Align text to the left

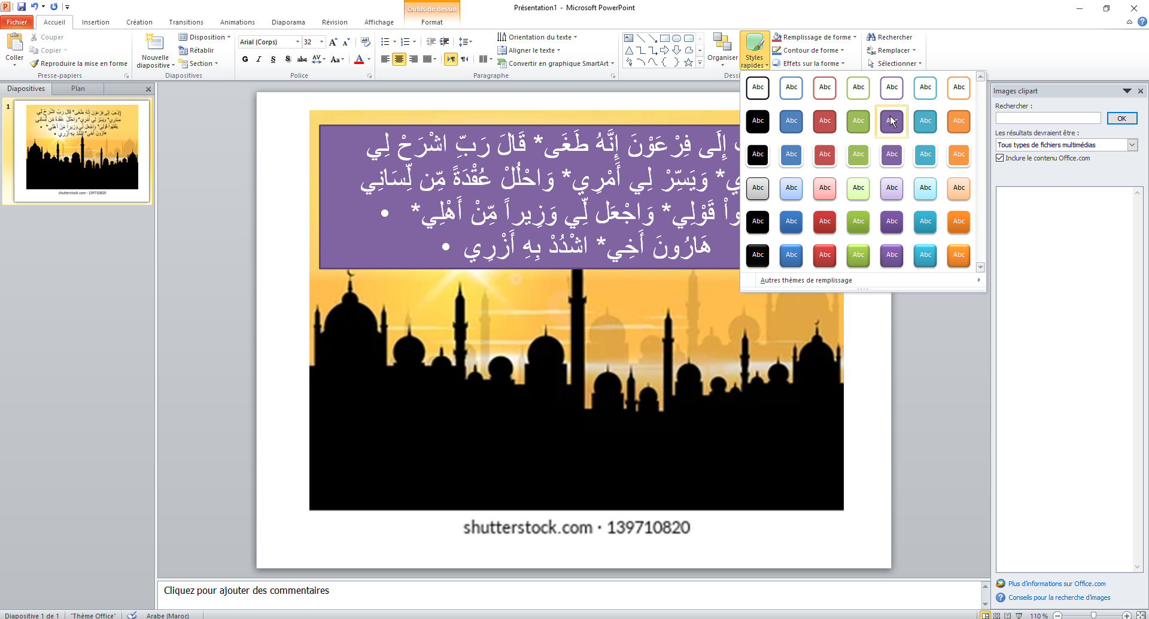click(x=385, y=59)
